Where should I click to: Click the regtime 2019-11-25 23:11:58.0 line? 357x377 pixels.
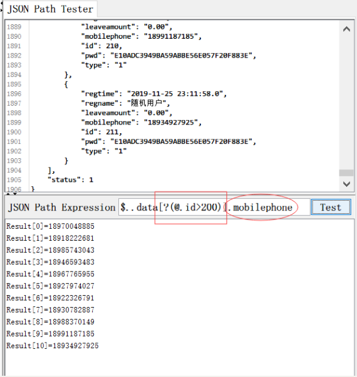click(x=154, y=94)
